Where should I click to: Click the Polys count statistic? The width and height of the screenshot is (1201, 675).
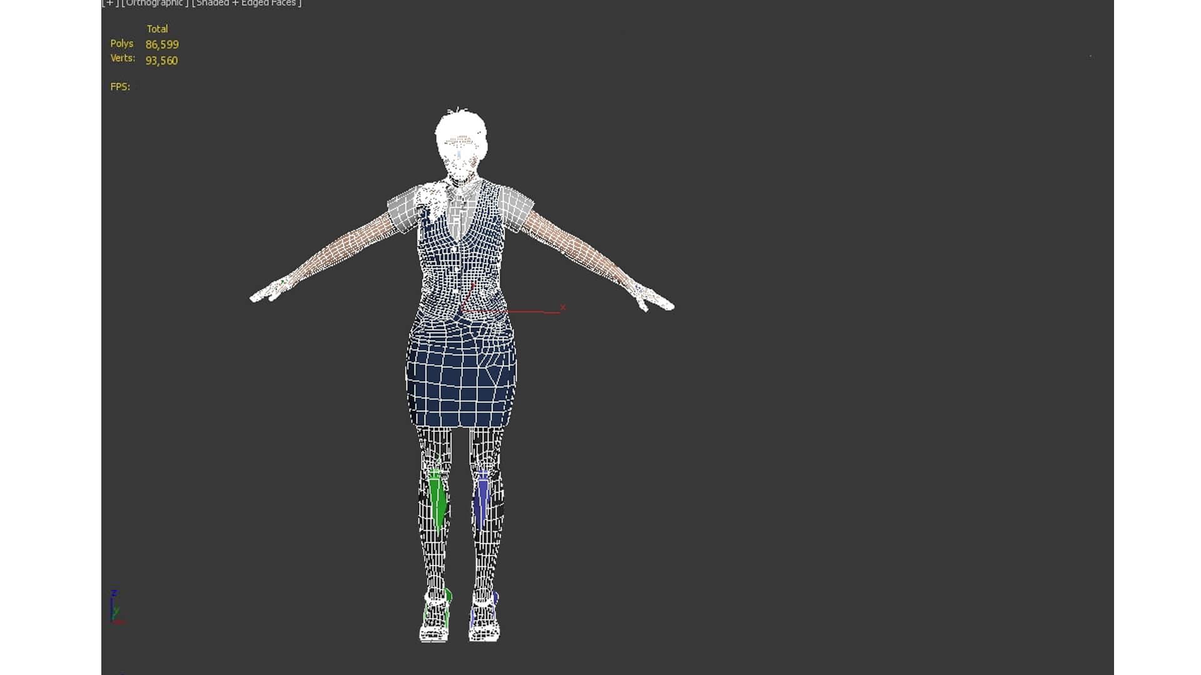(161, 44)
